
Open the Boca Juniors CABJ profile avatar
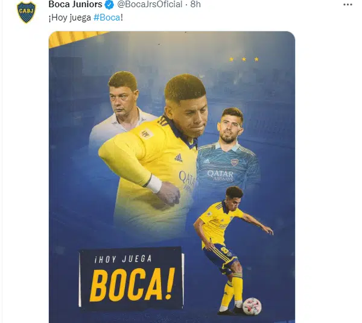[x=27, y=12]
